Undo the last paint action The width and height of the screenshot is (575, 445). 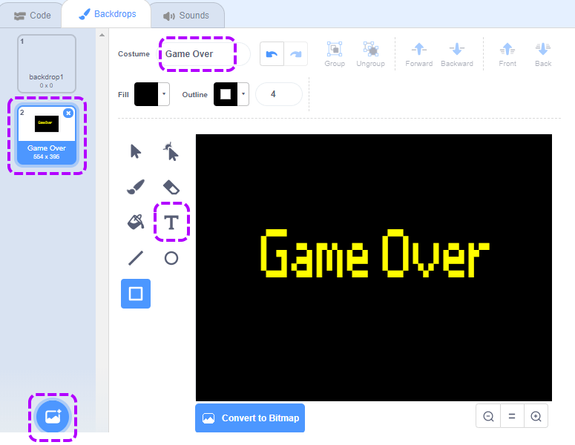[x=272, y=54]
